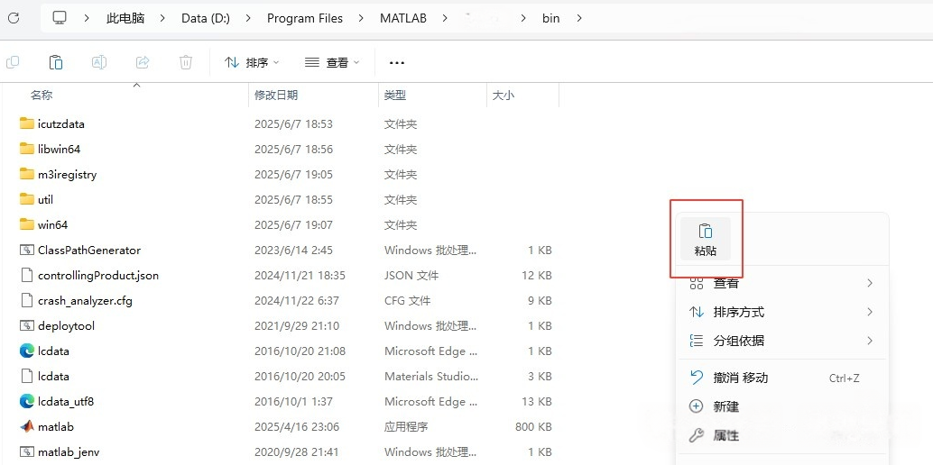
Task: Navigate to Data (D:) breadcrumb
Action: [206, 18]
